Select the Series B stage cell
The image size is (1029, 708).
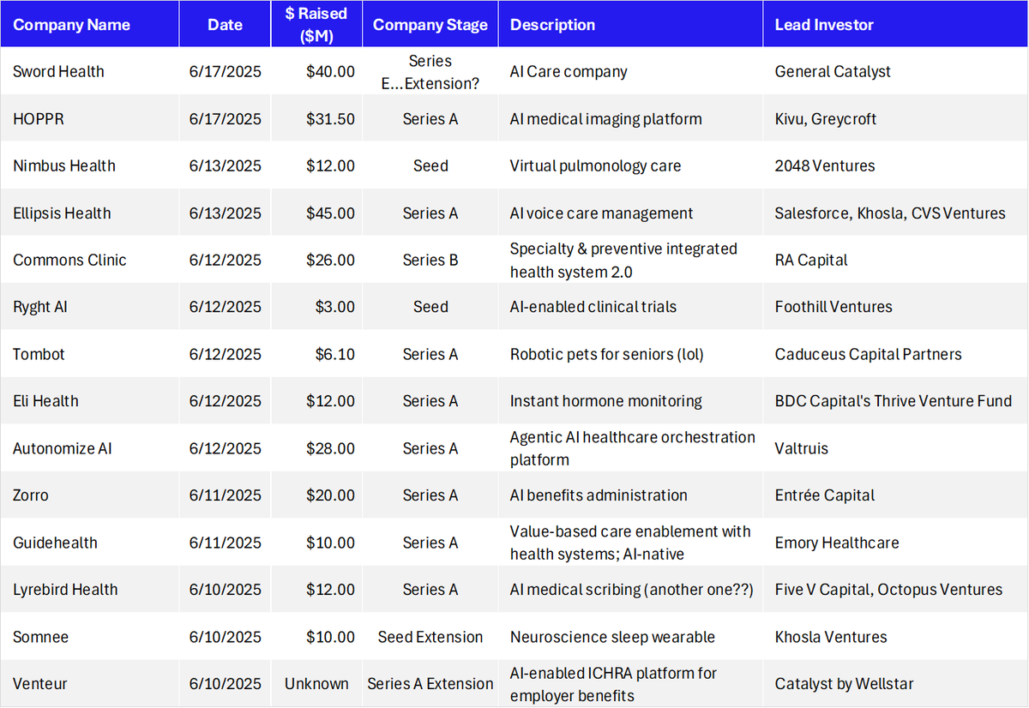pos(430,260)
